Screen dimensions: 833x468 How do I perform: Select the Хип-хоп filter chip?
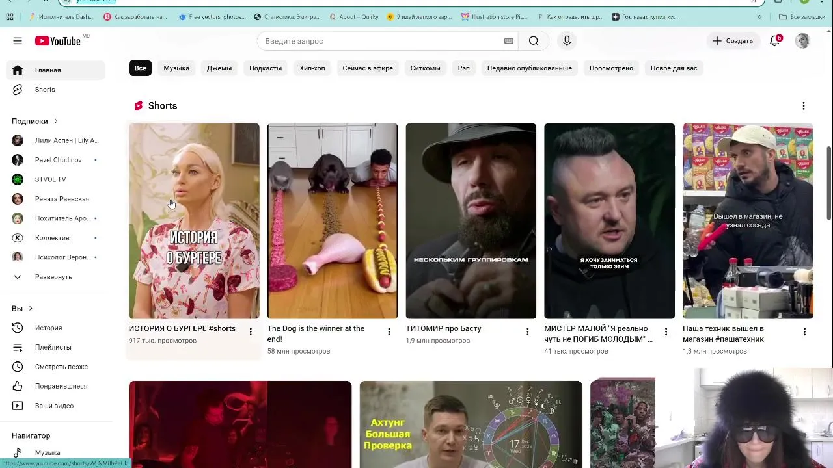[312, 68]
